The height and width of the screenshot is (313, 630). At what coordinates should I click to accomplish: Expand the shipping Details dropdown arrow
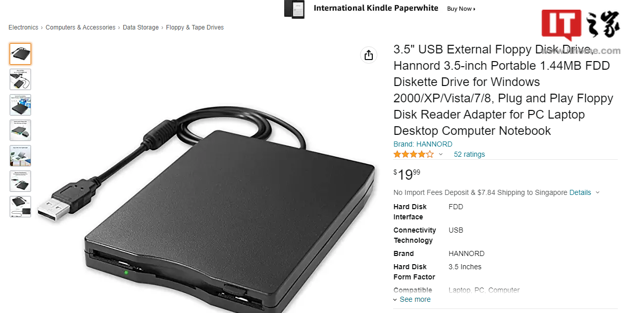pyautogui.click(x=597, y=192)
